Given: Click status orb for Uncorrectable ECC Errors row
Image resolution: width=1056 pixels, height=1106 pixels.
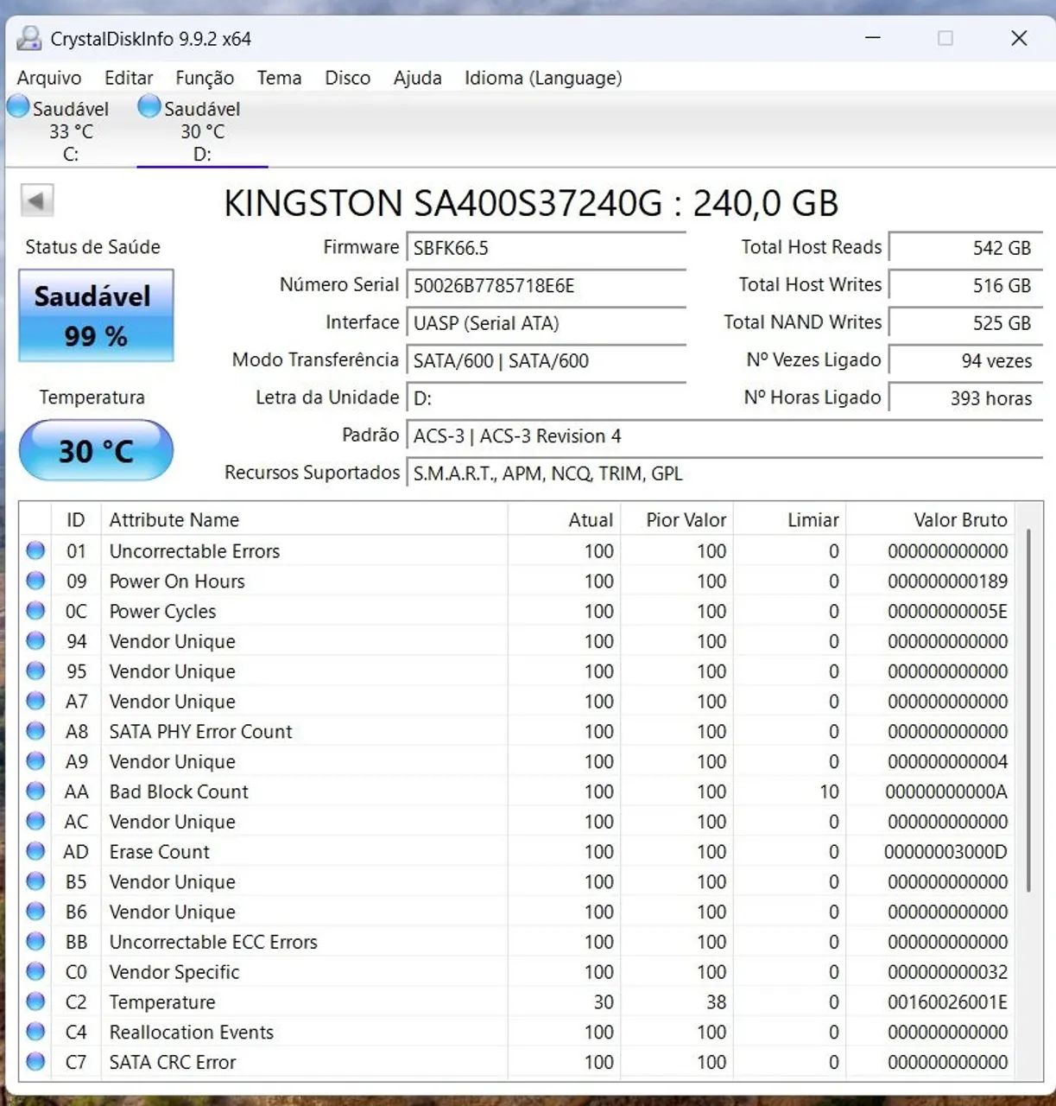Looking at the screenshot, I should (x=35, y=942).
